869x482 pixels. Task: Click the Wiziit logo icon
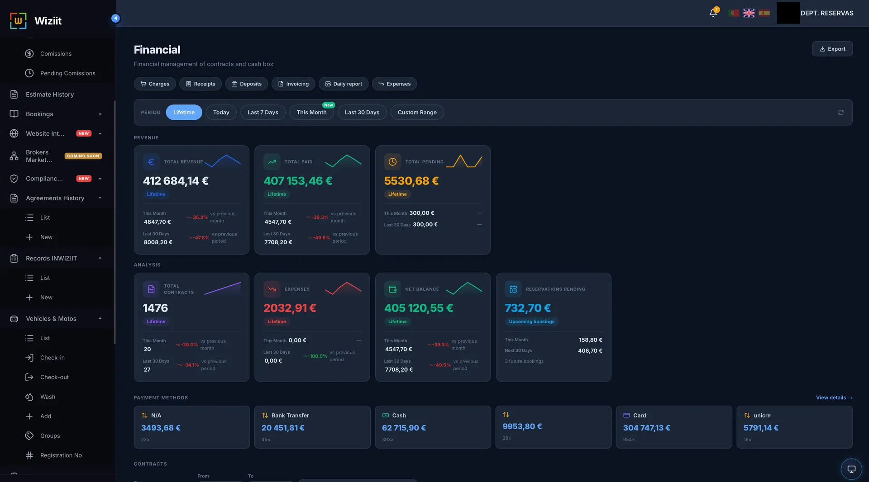click(18, 20)
